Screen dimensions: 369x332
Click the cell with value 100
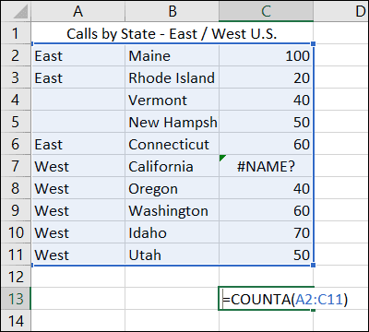pyautogui.click(x=266, y=55)
